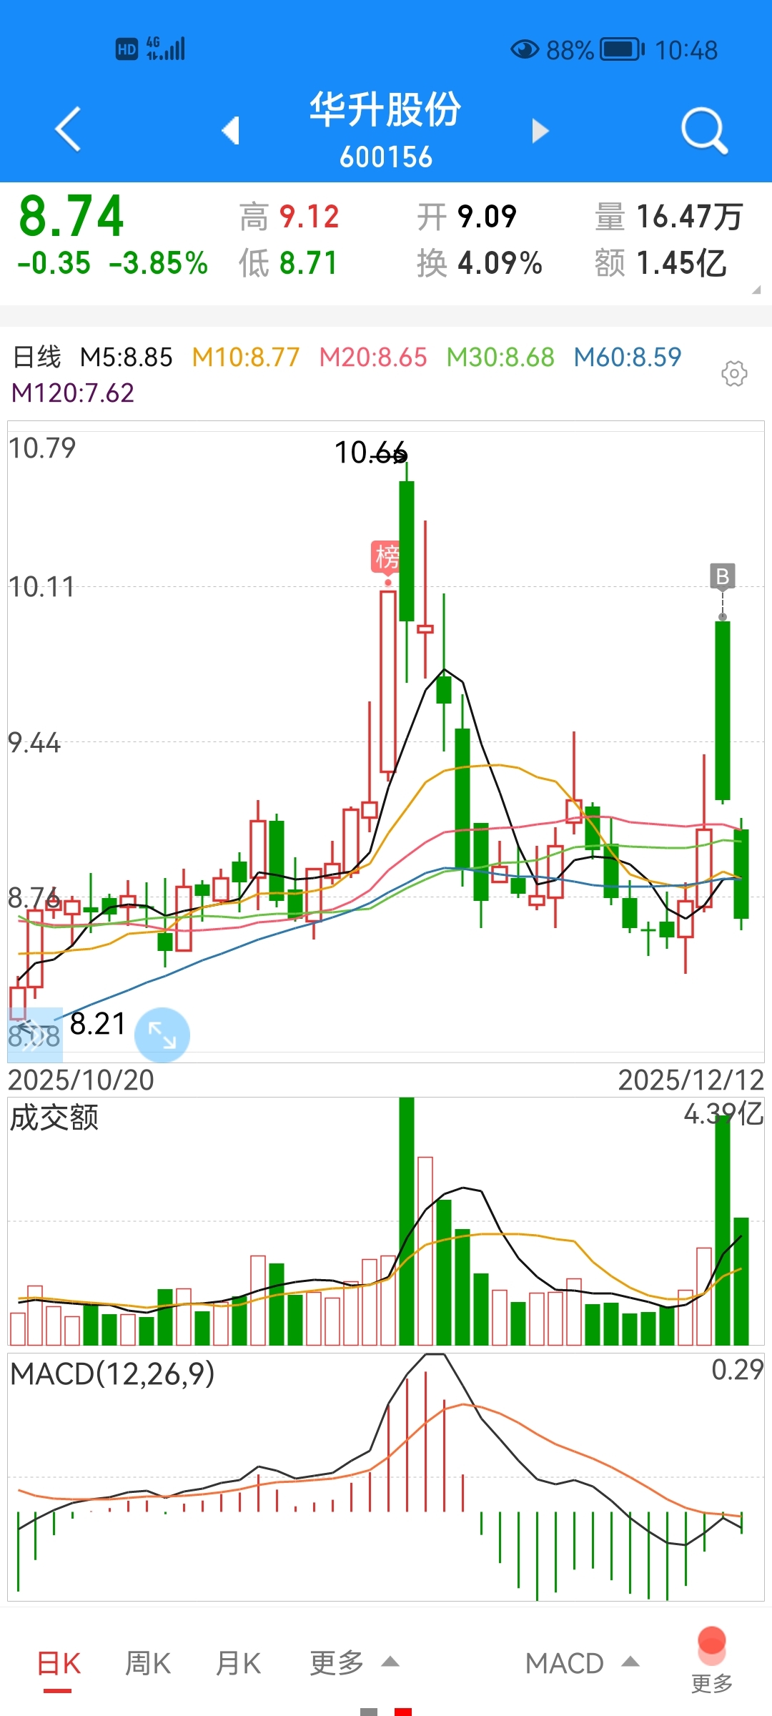Viewport: 772px width, 1716px height.
Task: Tap the MACD(12,26,9) sub-chart label
Action: (x=112, y=1374)
